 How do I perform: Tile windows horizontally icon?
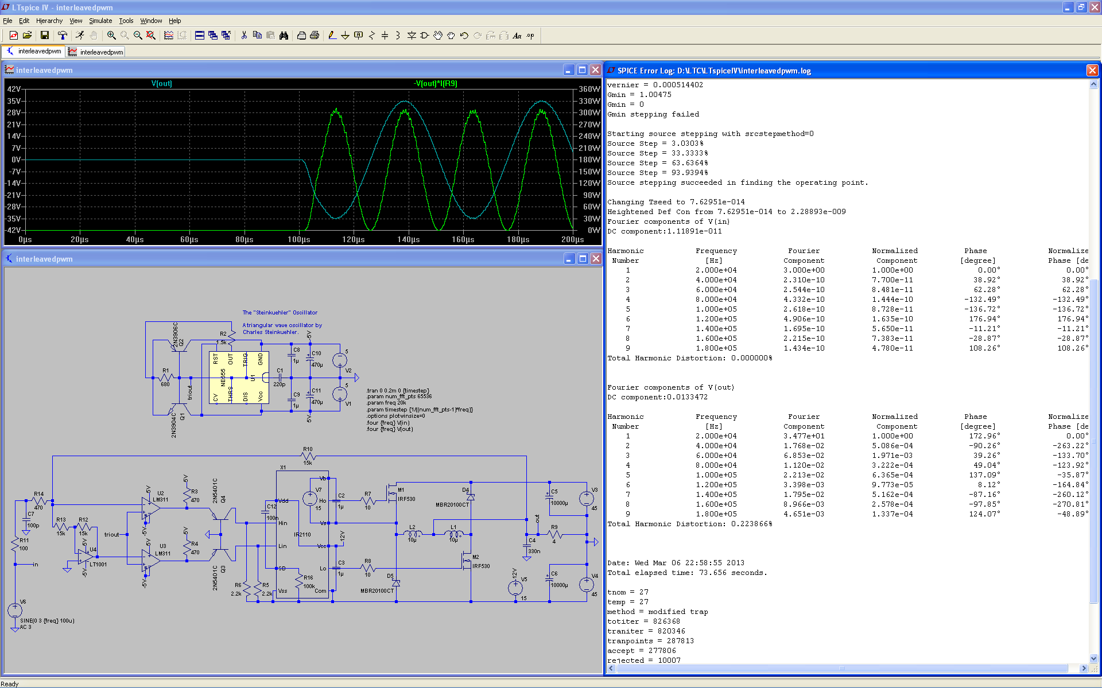[200, 36]
